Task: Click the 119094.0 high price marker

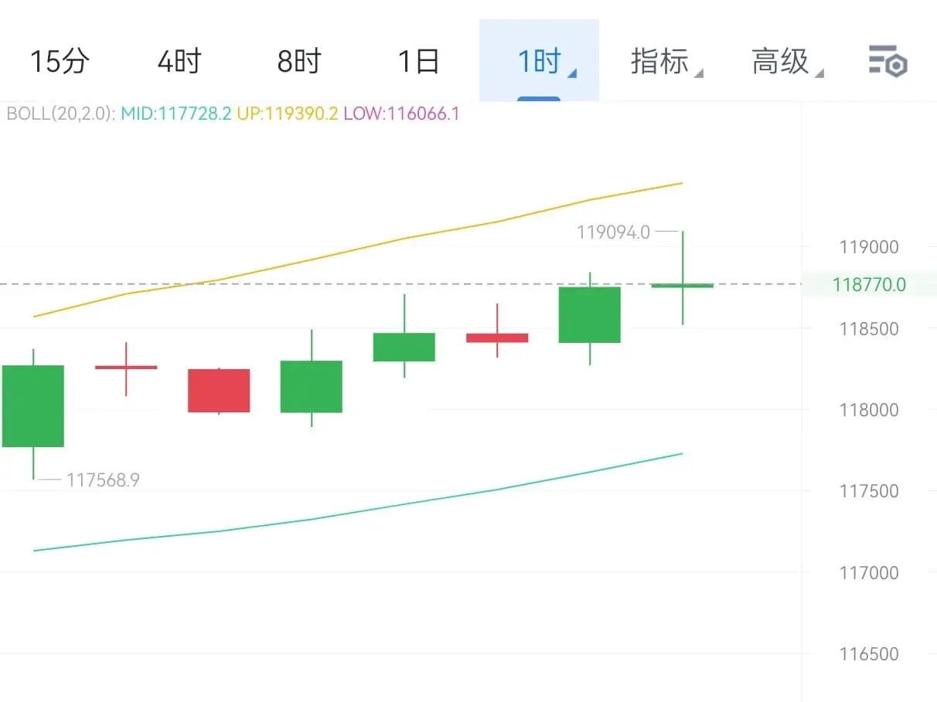Action: point(614,232)
